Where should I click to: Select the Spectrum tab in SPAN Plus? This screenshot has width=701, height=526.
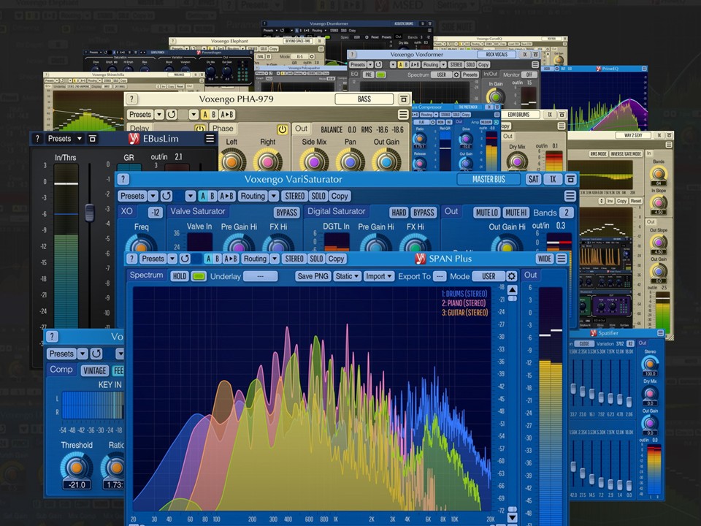(x=146, y=275)
